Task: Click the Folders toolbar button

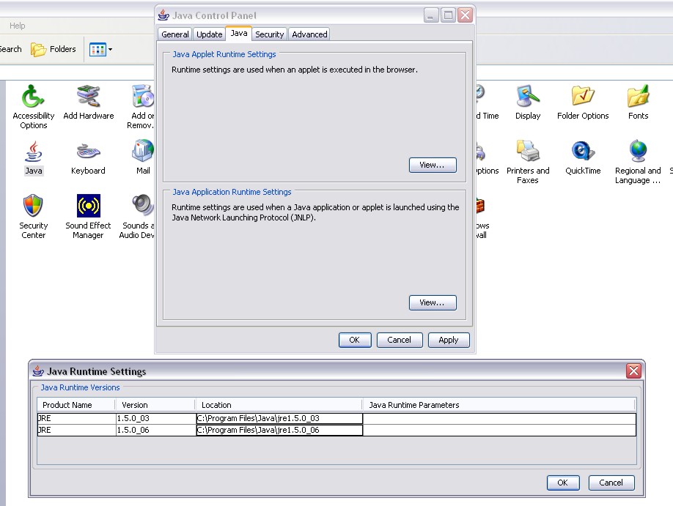Action: [x=54, y=49]
